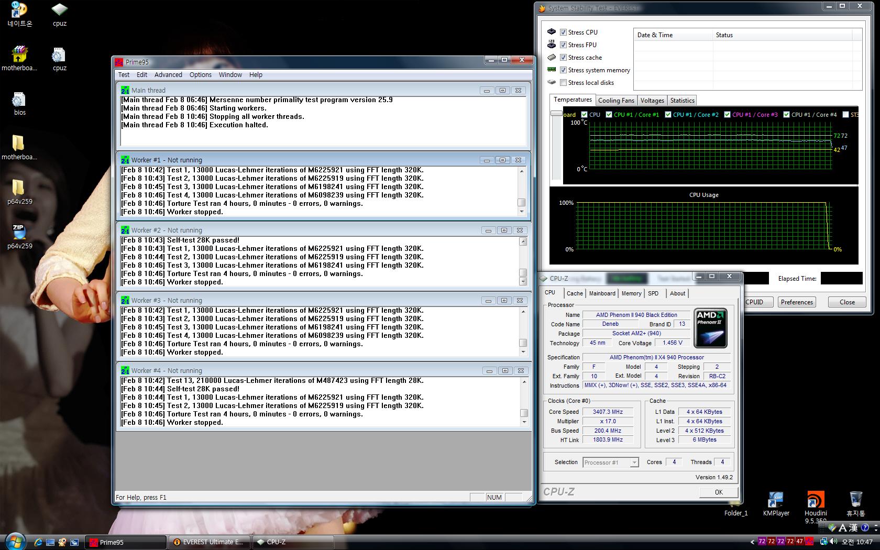This screenshot has width=880, height=550.
Task: Show hidden tray icons chevron
Action: 752,542
